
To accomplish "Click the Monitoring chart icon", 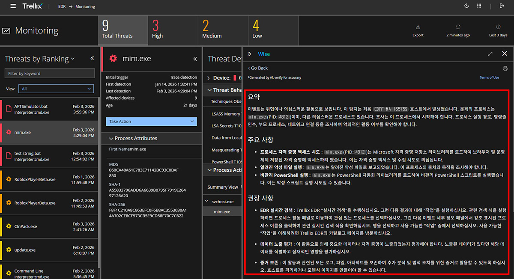I will coord(6,31).
